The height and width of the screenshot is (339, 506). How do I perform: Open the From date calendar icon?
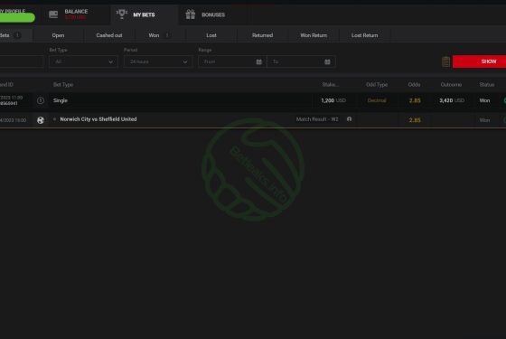(x=258, y=61)
